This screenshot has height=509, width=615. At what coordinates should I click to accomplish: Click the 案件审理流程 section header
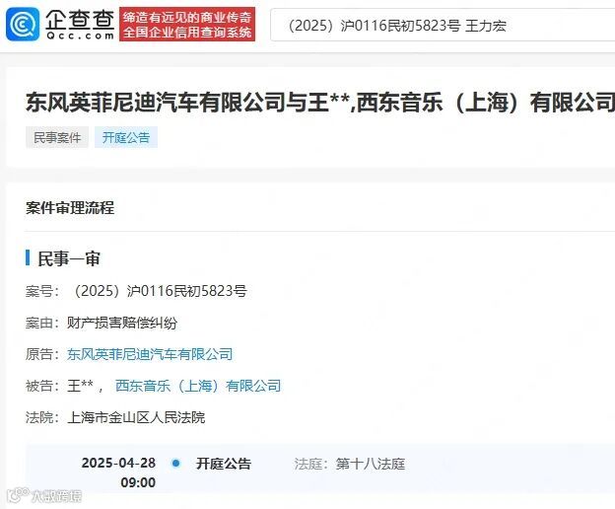coord(70,207)
